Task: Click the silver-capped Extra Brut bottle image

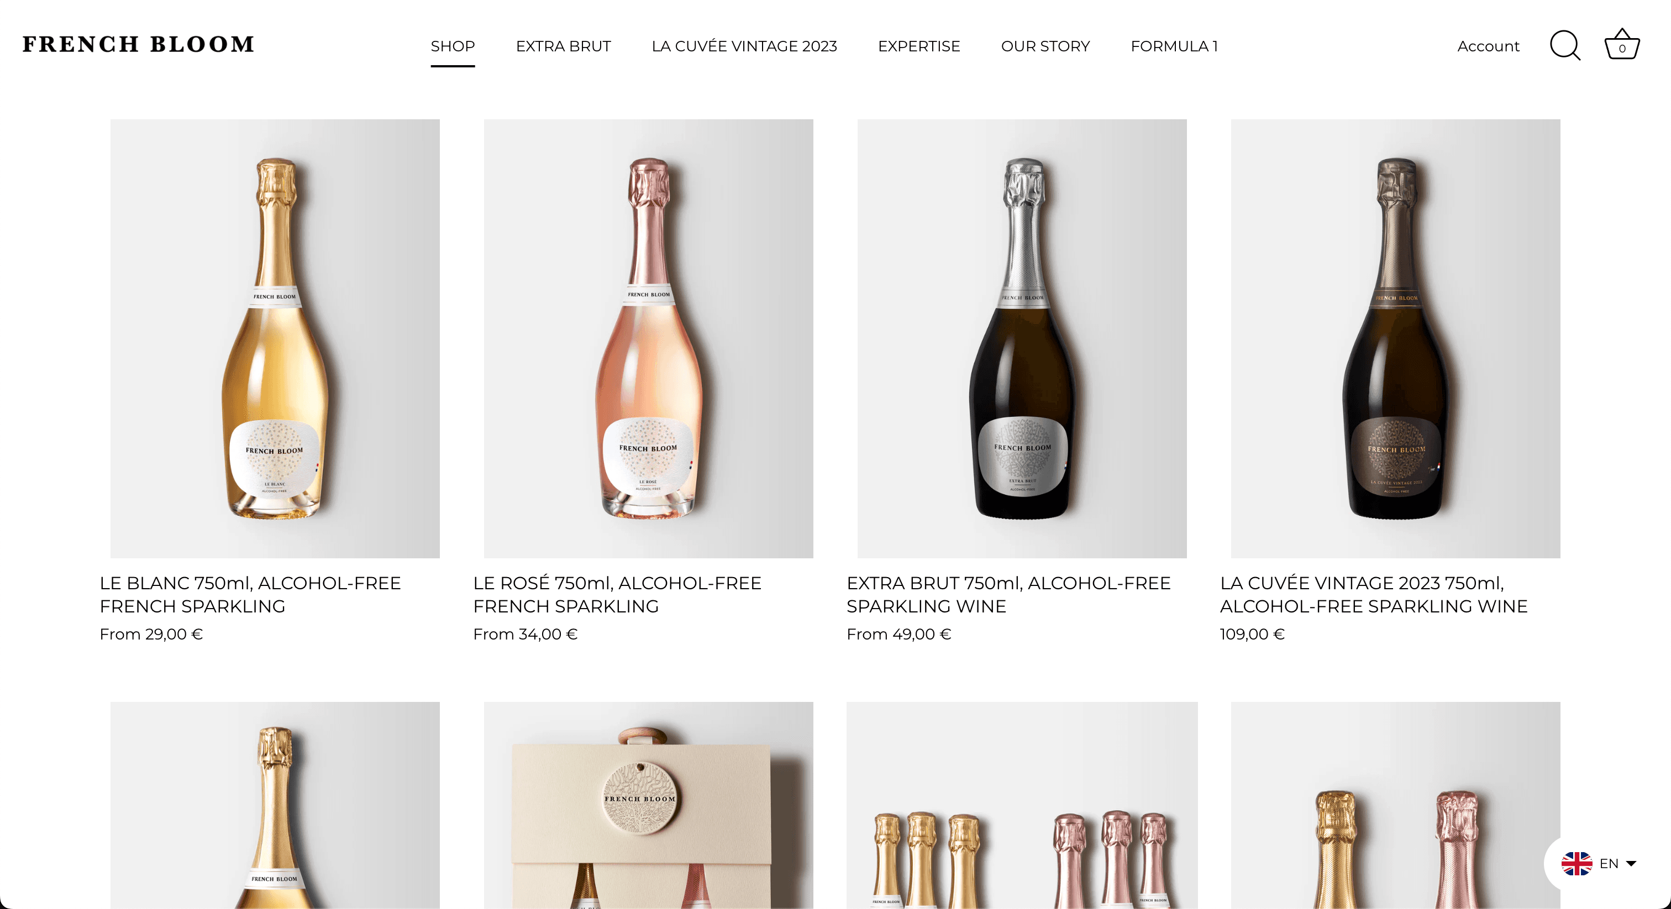Action: (x=1022, y=339)
